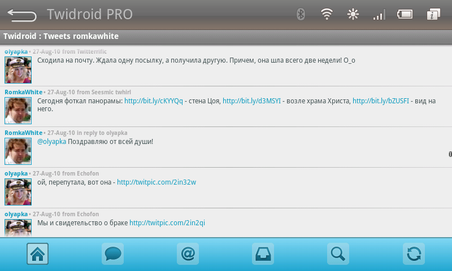Viewport: 452px width, 271px height.
Task: Open link http://bit.ly/cKYYQq
Action: click(153, 101)
